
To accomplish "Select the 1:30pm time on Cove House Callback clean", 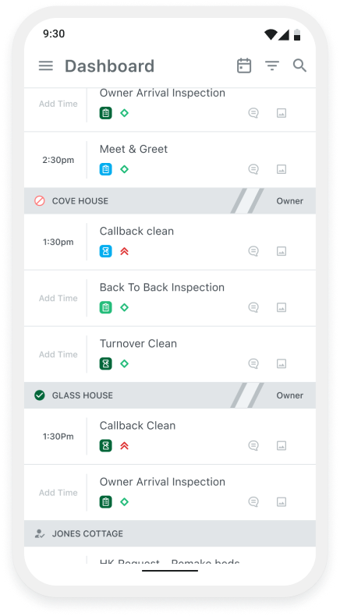I will pyautogui.click(x=58, y=242).
